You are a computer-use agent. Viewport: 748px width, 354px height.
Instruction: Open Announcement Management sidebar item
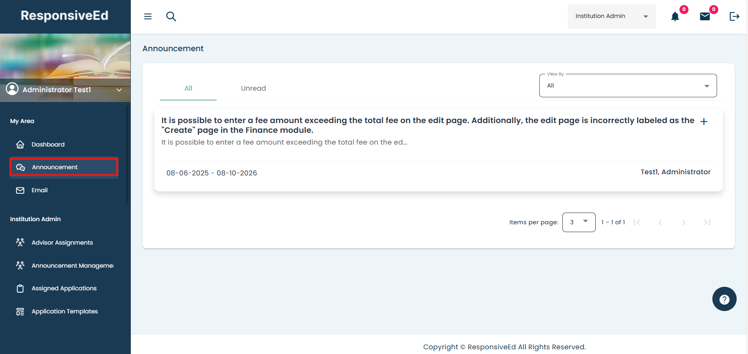[x=72, y=266]
